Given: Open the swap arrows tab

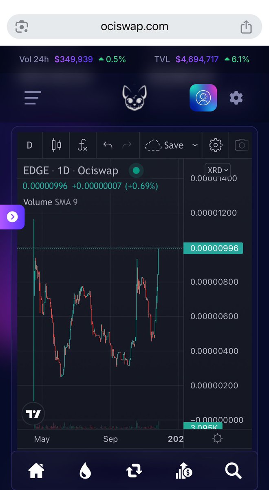Looking at the screenshot, I should 134,472.
